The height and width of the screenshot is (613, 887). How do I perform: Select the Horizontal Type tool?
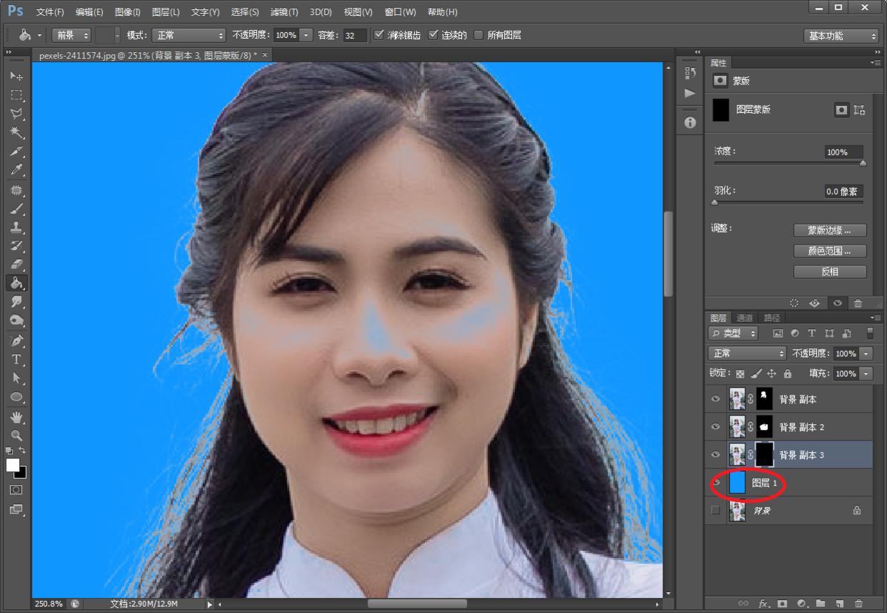click(x=16, y=359)
